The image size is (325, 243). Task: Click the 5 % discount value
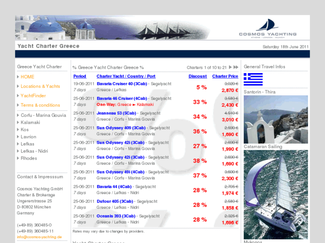202,87
